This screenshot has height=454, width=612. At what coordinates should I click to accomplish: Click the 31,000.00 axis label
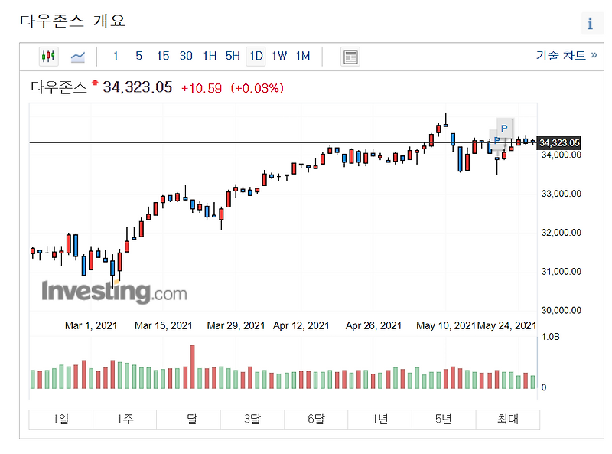coord(562,272)
